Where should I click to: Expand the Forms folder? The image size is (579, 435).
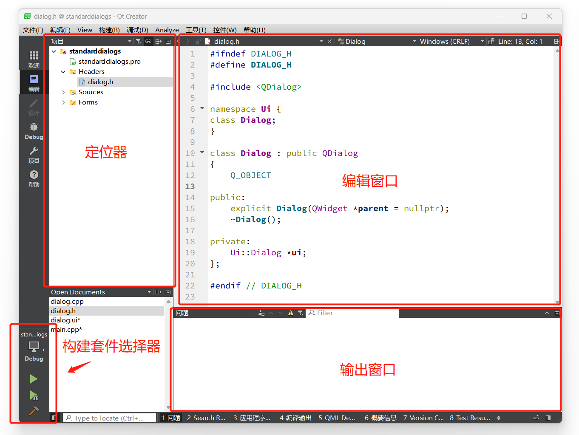tap(63, 102)
